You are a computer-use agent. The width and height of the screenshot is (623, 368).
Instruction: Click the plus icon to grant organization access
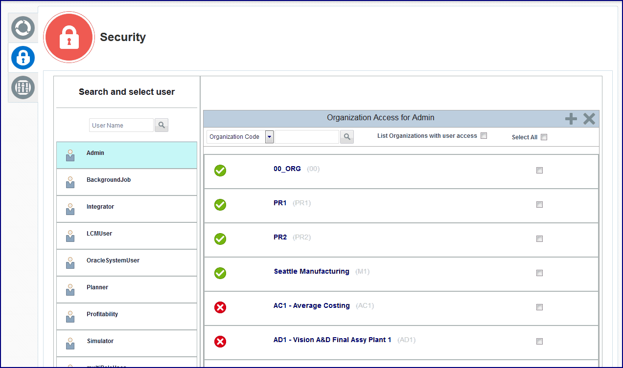coord(571,118)
